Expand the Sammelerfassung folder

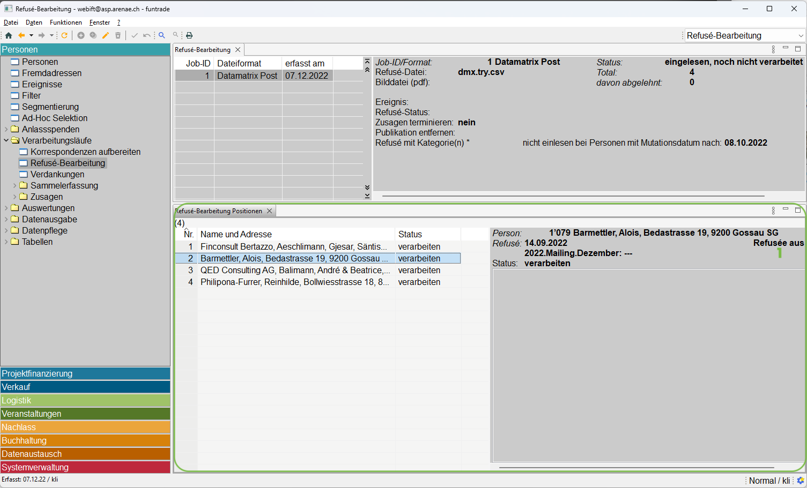[14, 185]
